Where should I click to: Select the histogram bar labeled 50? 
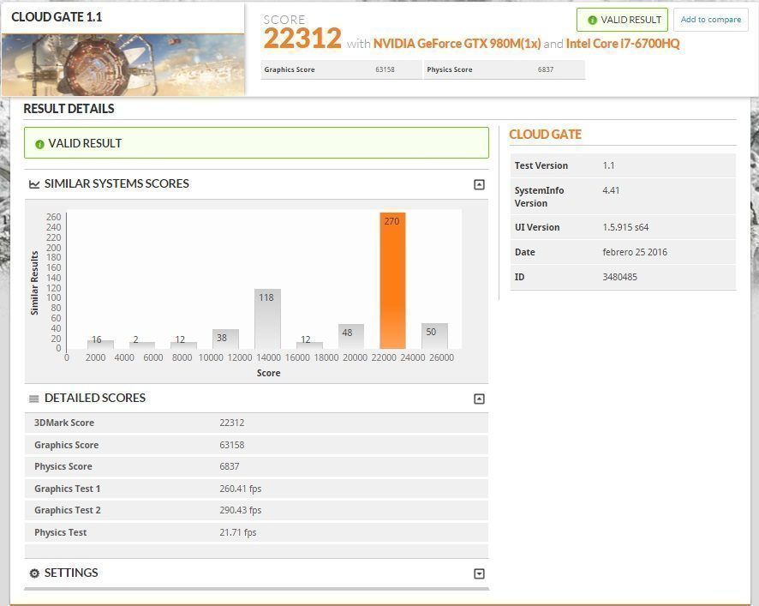(434, 336)
